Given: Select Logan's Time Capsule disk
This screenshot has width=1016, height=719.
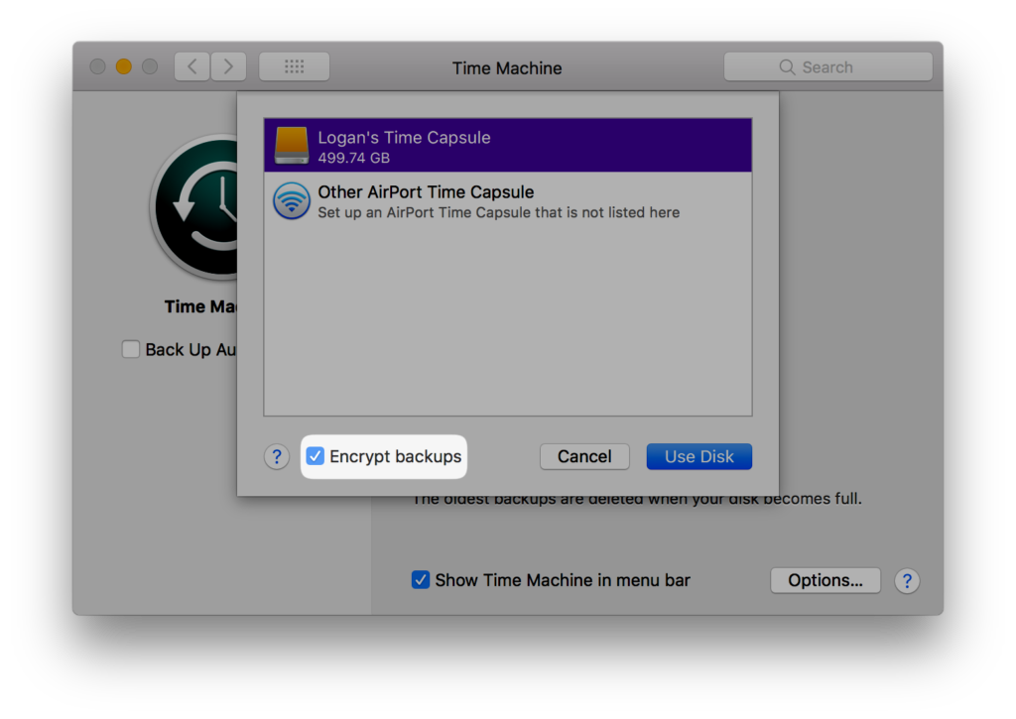Looking at the screenshot, I should 507,145.
